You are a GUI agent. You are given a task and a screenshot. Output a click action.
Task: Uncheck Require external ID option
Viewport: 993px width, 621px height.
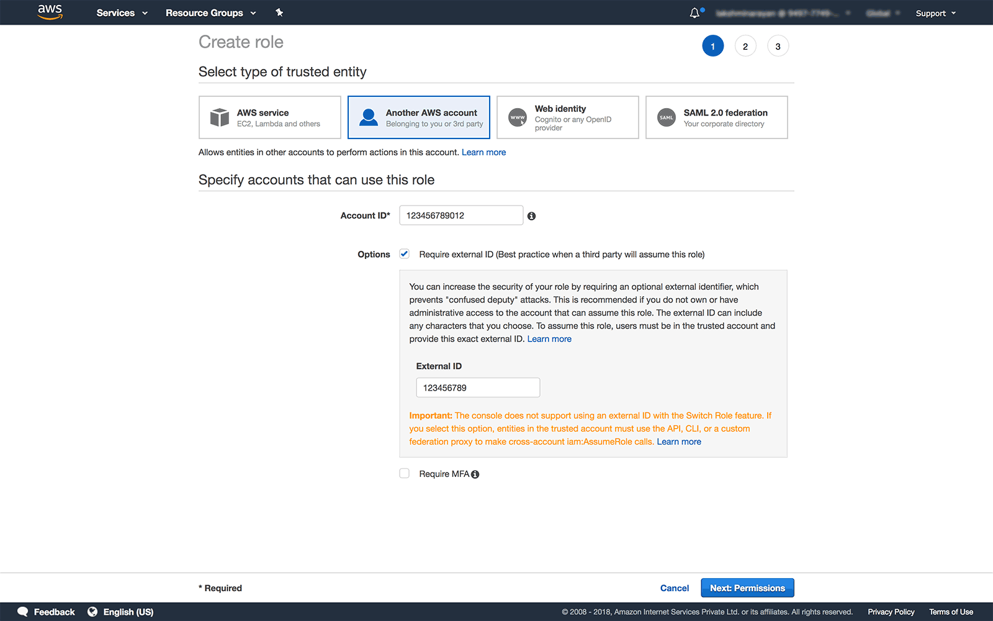coord(405,254)
